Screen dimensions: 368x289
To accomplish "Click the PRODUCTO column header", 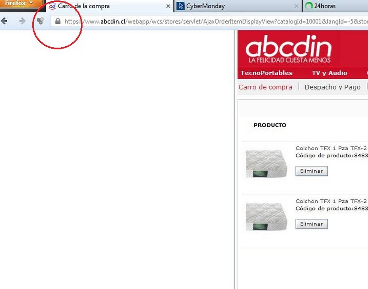I will pyautogui.click(x=270, y=125).
